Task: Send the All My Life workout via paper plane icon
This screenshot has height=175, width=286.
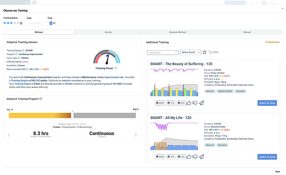Action: (201, 157)
